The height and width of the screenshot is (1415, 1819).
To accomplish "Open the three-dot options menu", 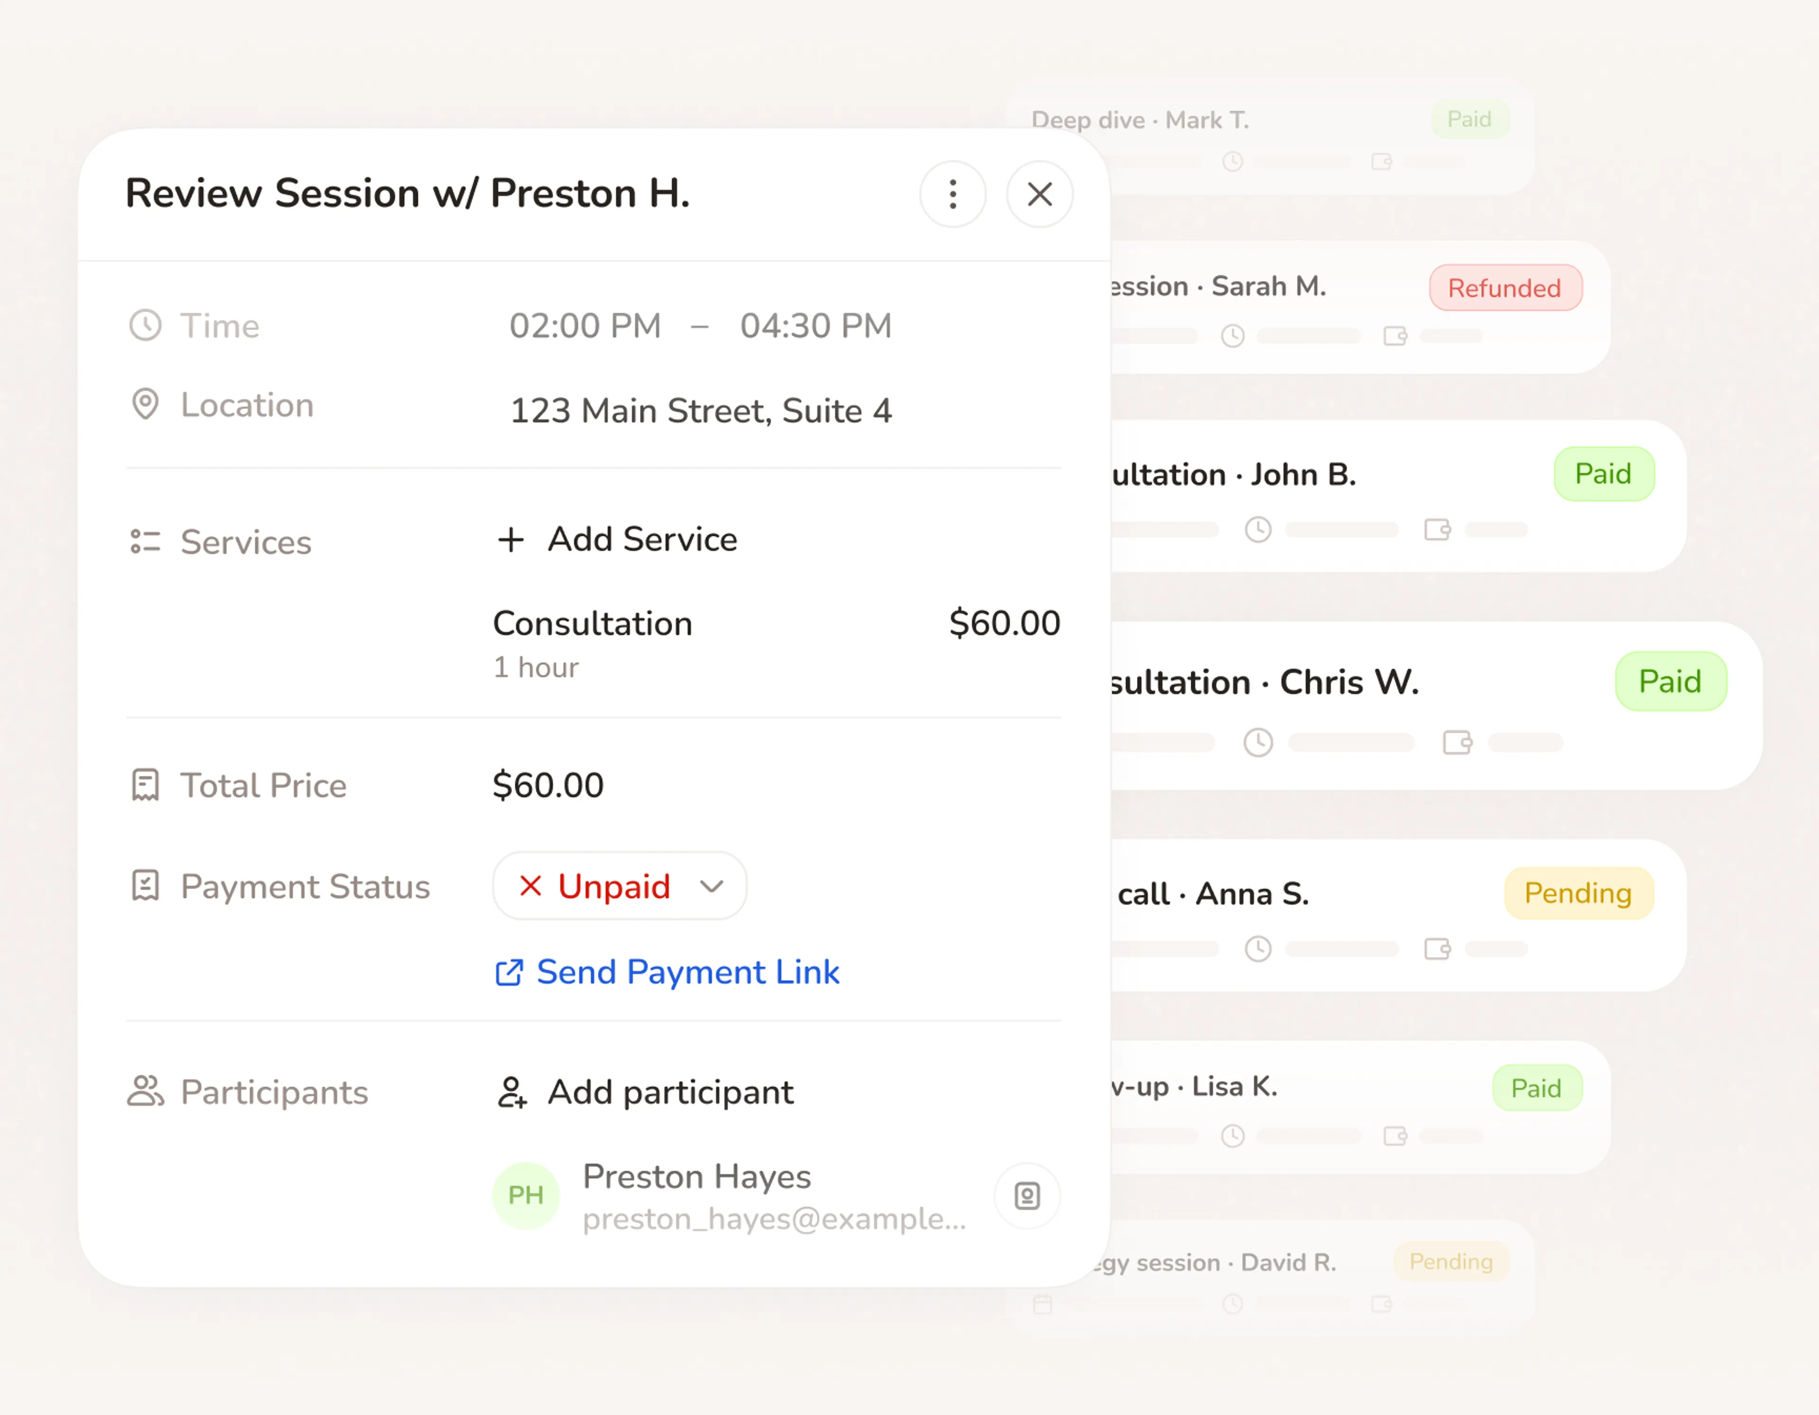I will point(953,194).
